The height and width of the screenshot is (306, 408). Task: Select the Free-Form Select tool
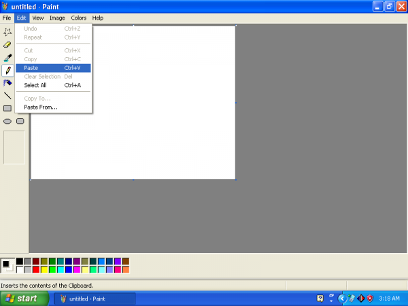point(7,32)
